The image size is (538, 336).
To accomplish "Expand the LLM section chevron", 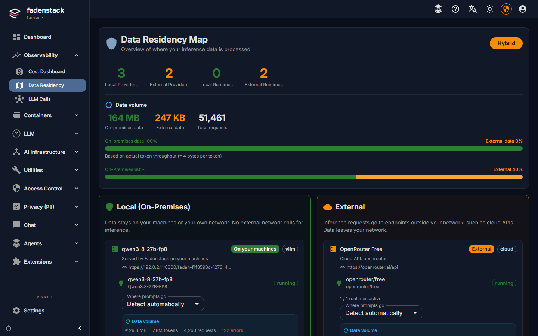I will (x=77, y=134).
